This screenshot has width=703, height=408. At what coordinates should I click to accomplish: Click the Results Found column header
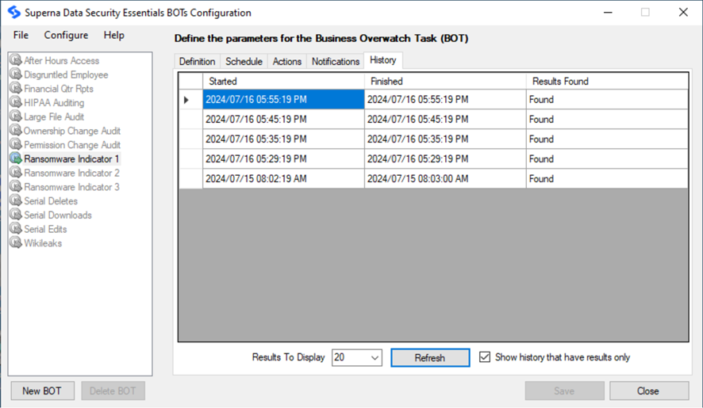pyautogui.click(x=608, y=81)
